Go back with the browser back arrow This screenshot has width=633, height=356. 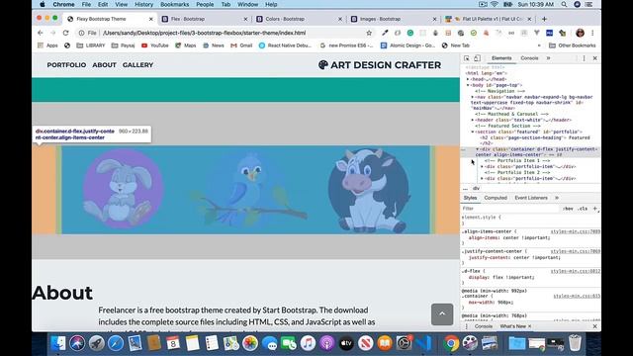coord(40,33)
